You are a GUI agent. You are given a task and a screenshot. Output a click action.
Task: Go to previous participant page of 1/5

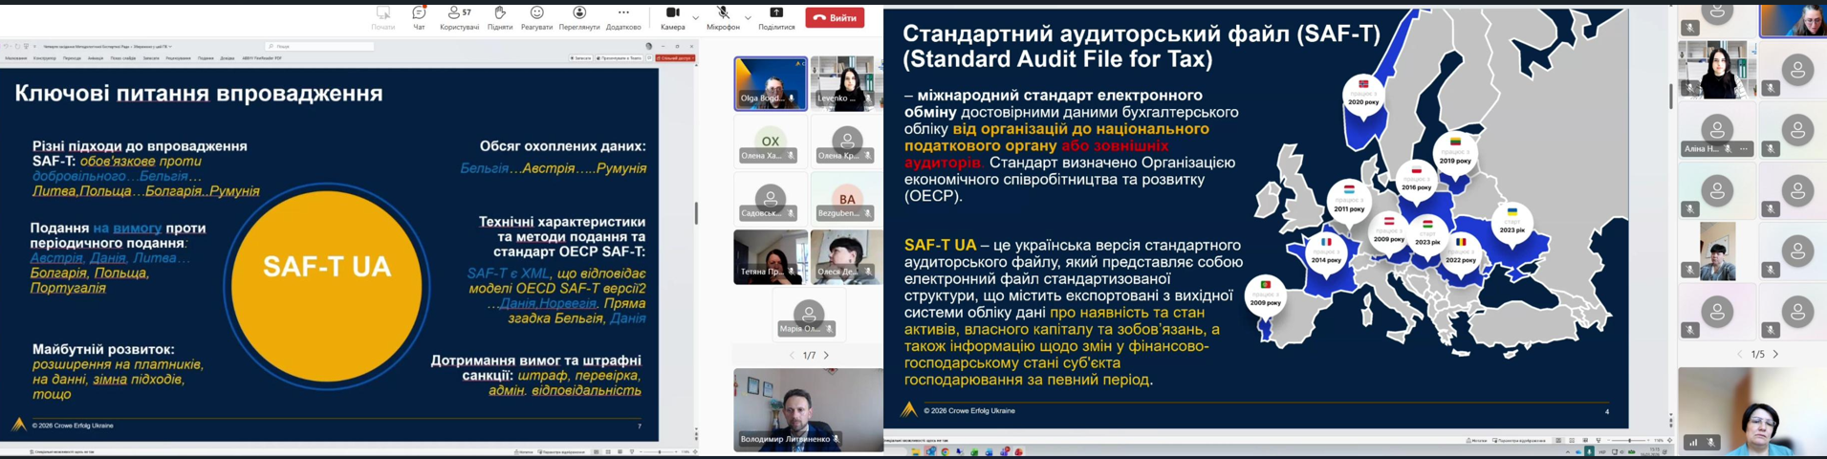(1739, 355)
